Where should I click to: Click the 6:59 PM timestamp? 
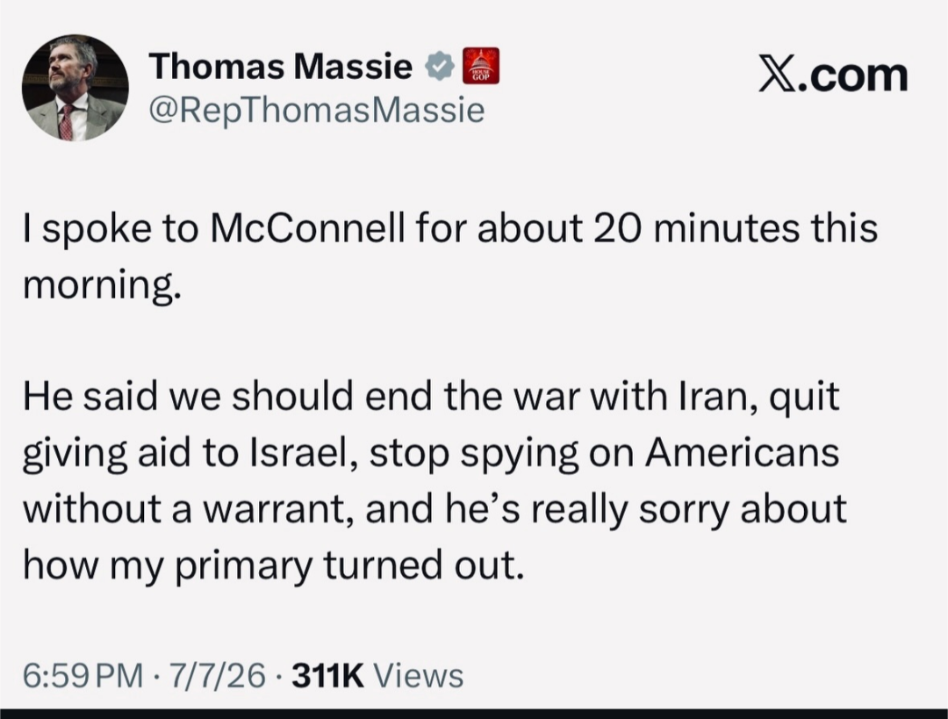tap(83, 676)
